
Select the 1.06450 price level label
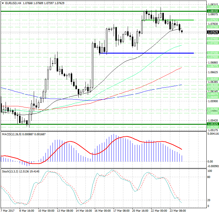(213, 79)
